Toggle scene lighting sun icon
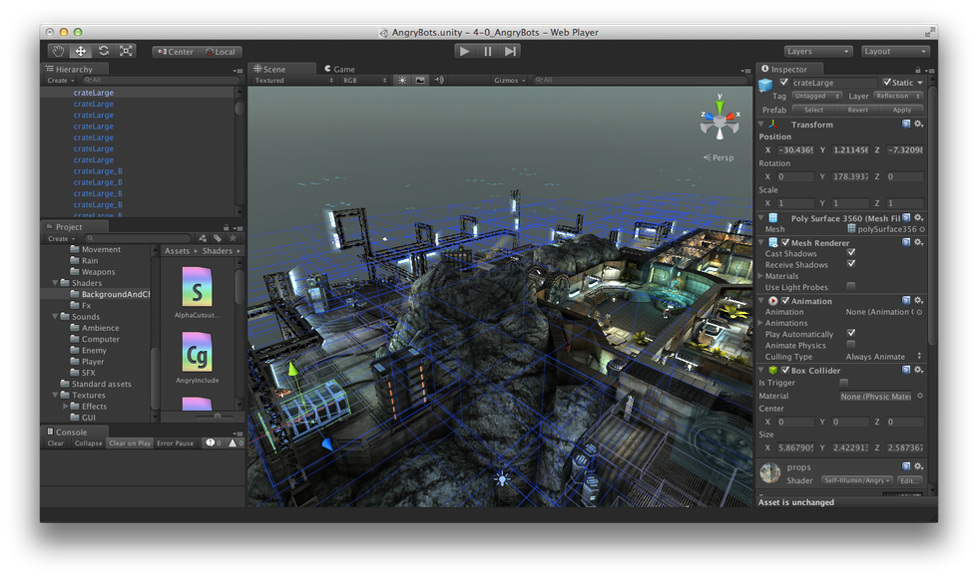The image size is (978, 578). 402,81
